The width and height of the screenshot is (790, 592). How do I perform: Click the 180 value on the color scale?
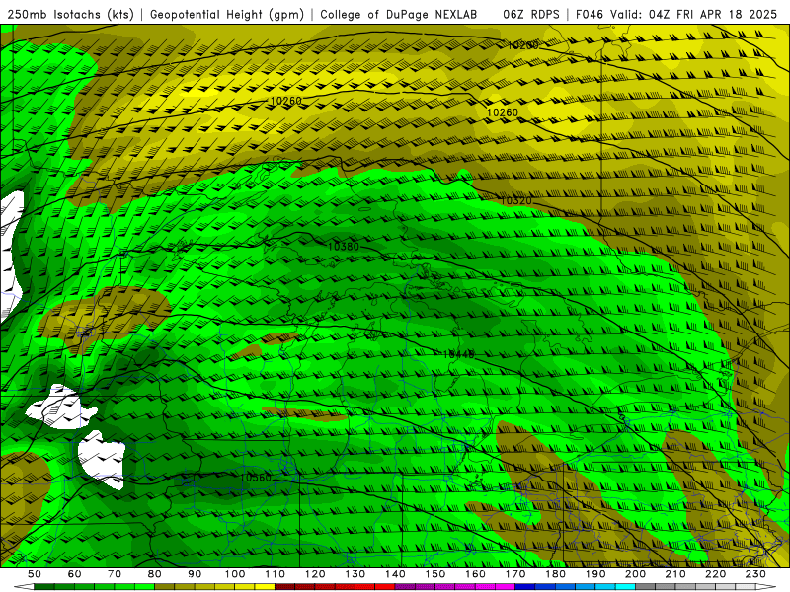pos(556,574)
